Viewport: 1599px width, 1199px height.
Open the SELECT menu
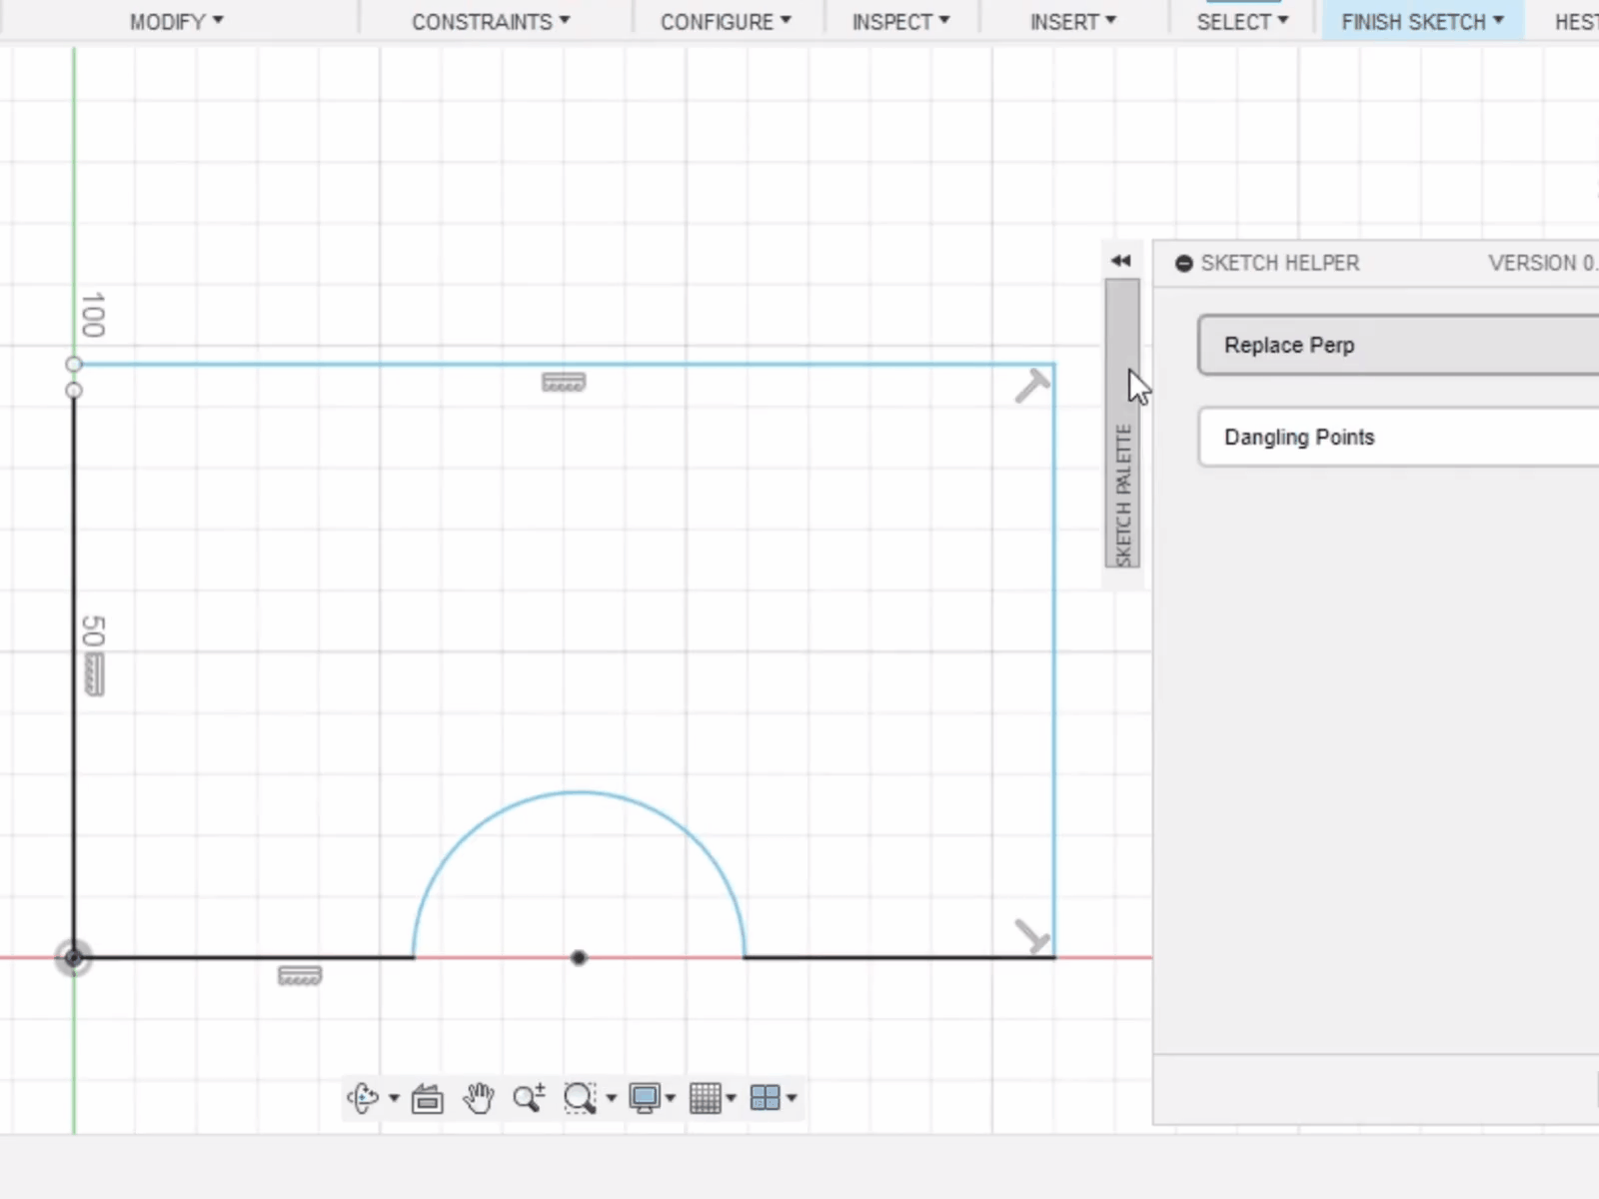[x=1242, y=22]
